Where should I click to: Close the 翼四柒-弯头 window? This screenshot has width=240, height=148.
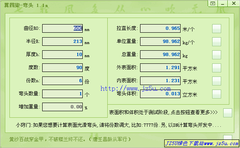coord(233,4)
